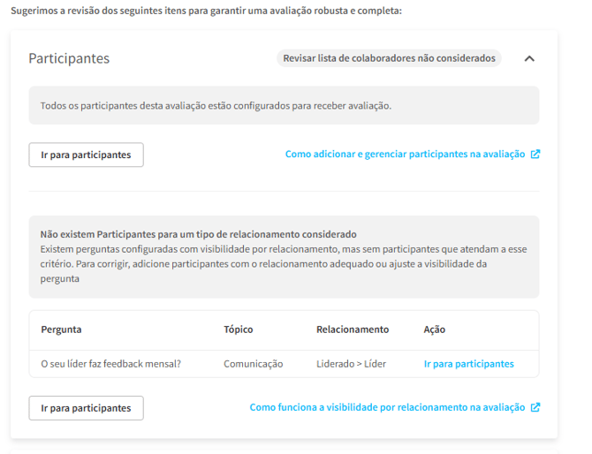Viewport: 592px width, 454px height.
Task: Click 'Revisar lista de colaboradores não considerados' badge
Action: coord(389,58)
